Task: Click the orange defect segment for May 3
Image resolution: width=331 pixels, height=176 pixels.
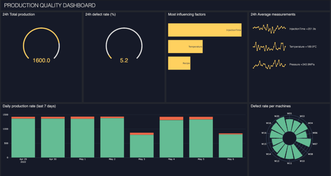Action: click(142, 134)
